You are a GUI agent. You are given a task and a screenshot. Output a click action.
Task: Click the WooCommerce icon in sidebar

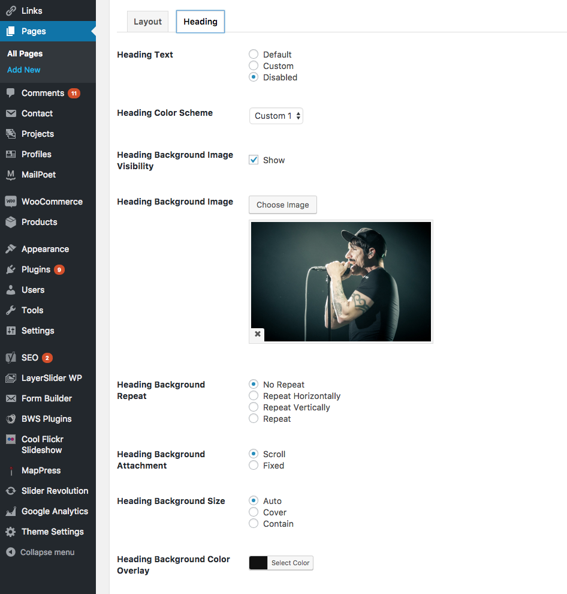(x=11, y=202)
